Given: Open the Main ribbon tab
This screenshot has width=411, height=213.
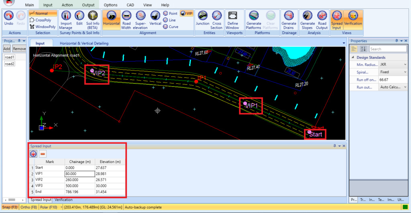Looking at the screenshot, I should pos(29,5).
